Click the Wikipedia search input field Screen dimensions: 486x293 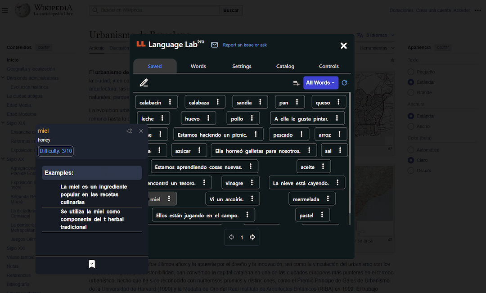[x=153, y=9]
